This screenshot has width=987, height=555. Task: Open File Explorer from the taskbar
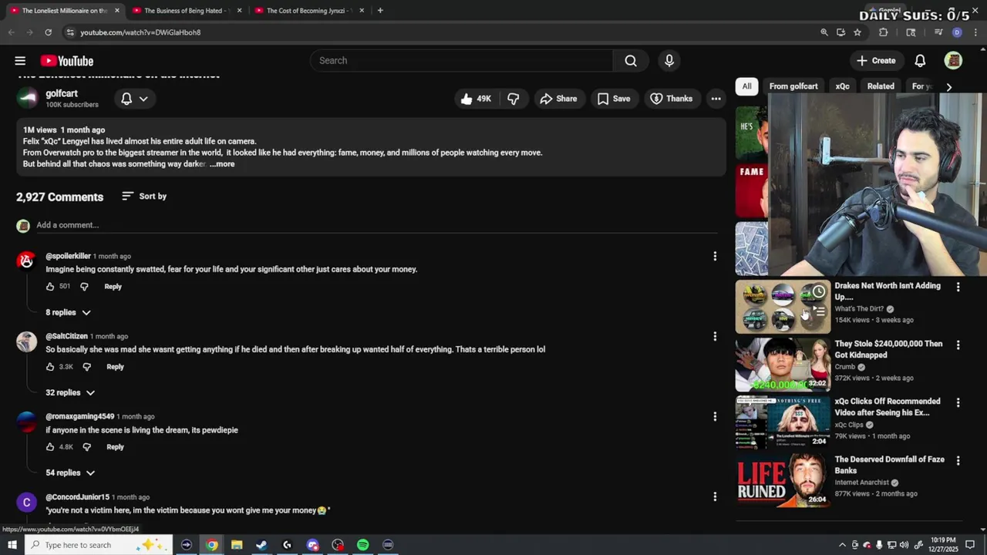pos(237,545)
